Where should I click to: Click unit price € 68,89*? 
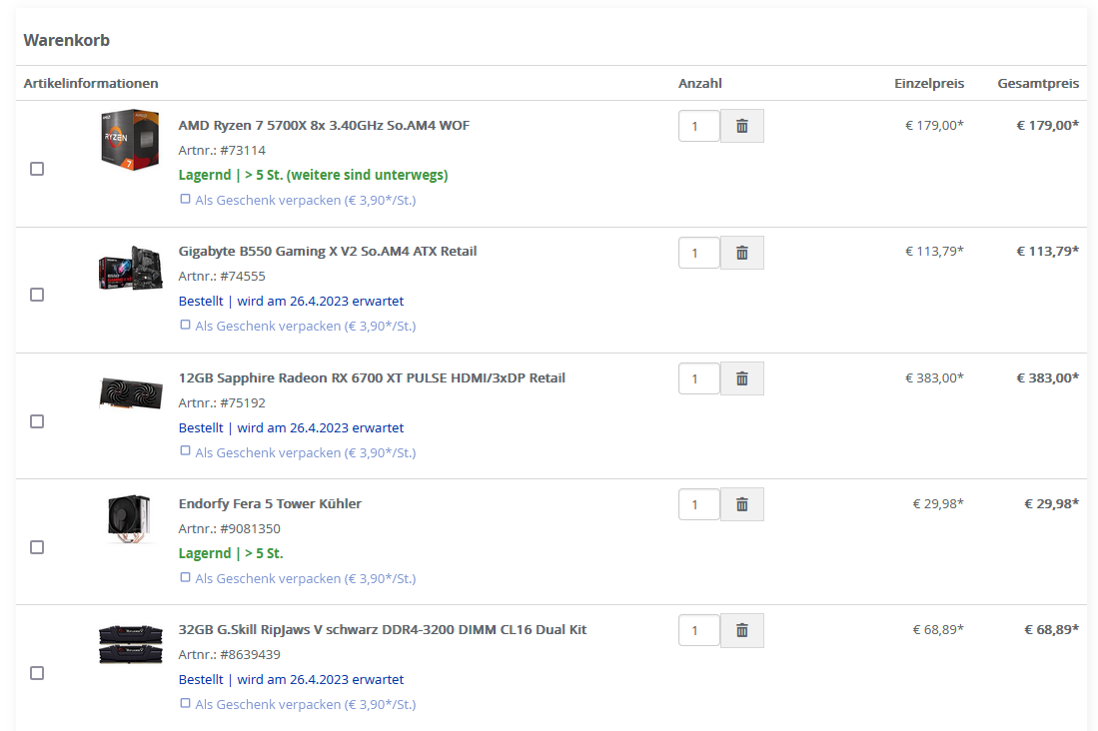pyautogui.click(x=937, y=629)
